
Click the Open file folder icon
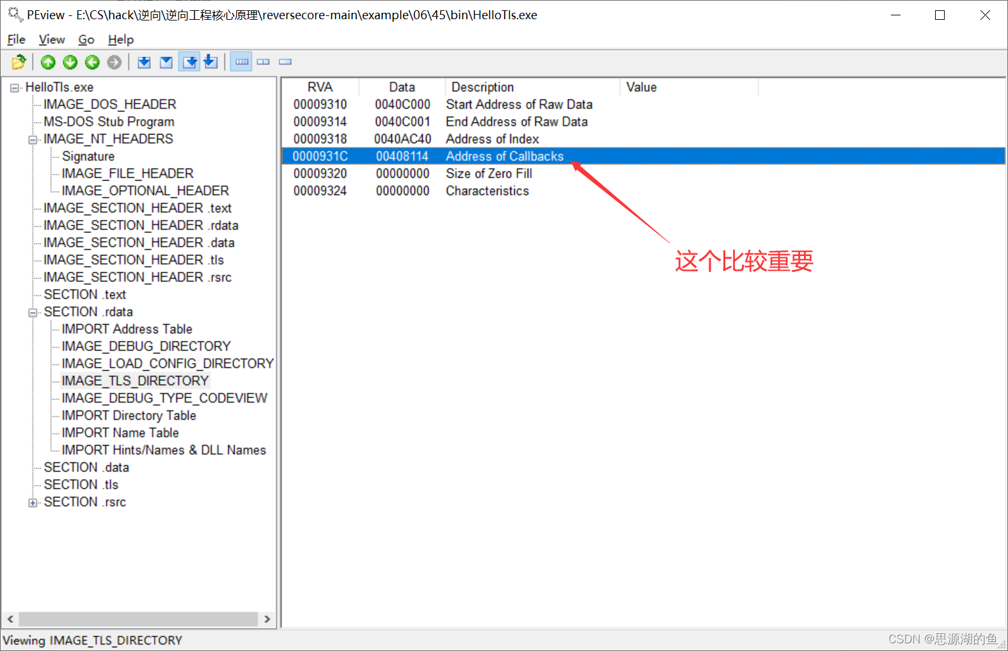coord(19,62)
